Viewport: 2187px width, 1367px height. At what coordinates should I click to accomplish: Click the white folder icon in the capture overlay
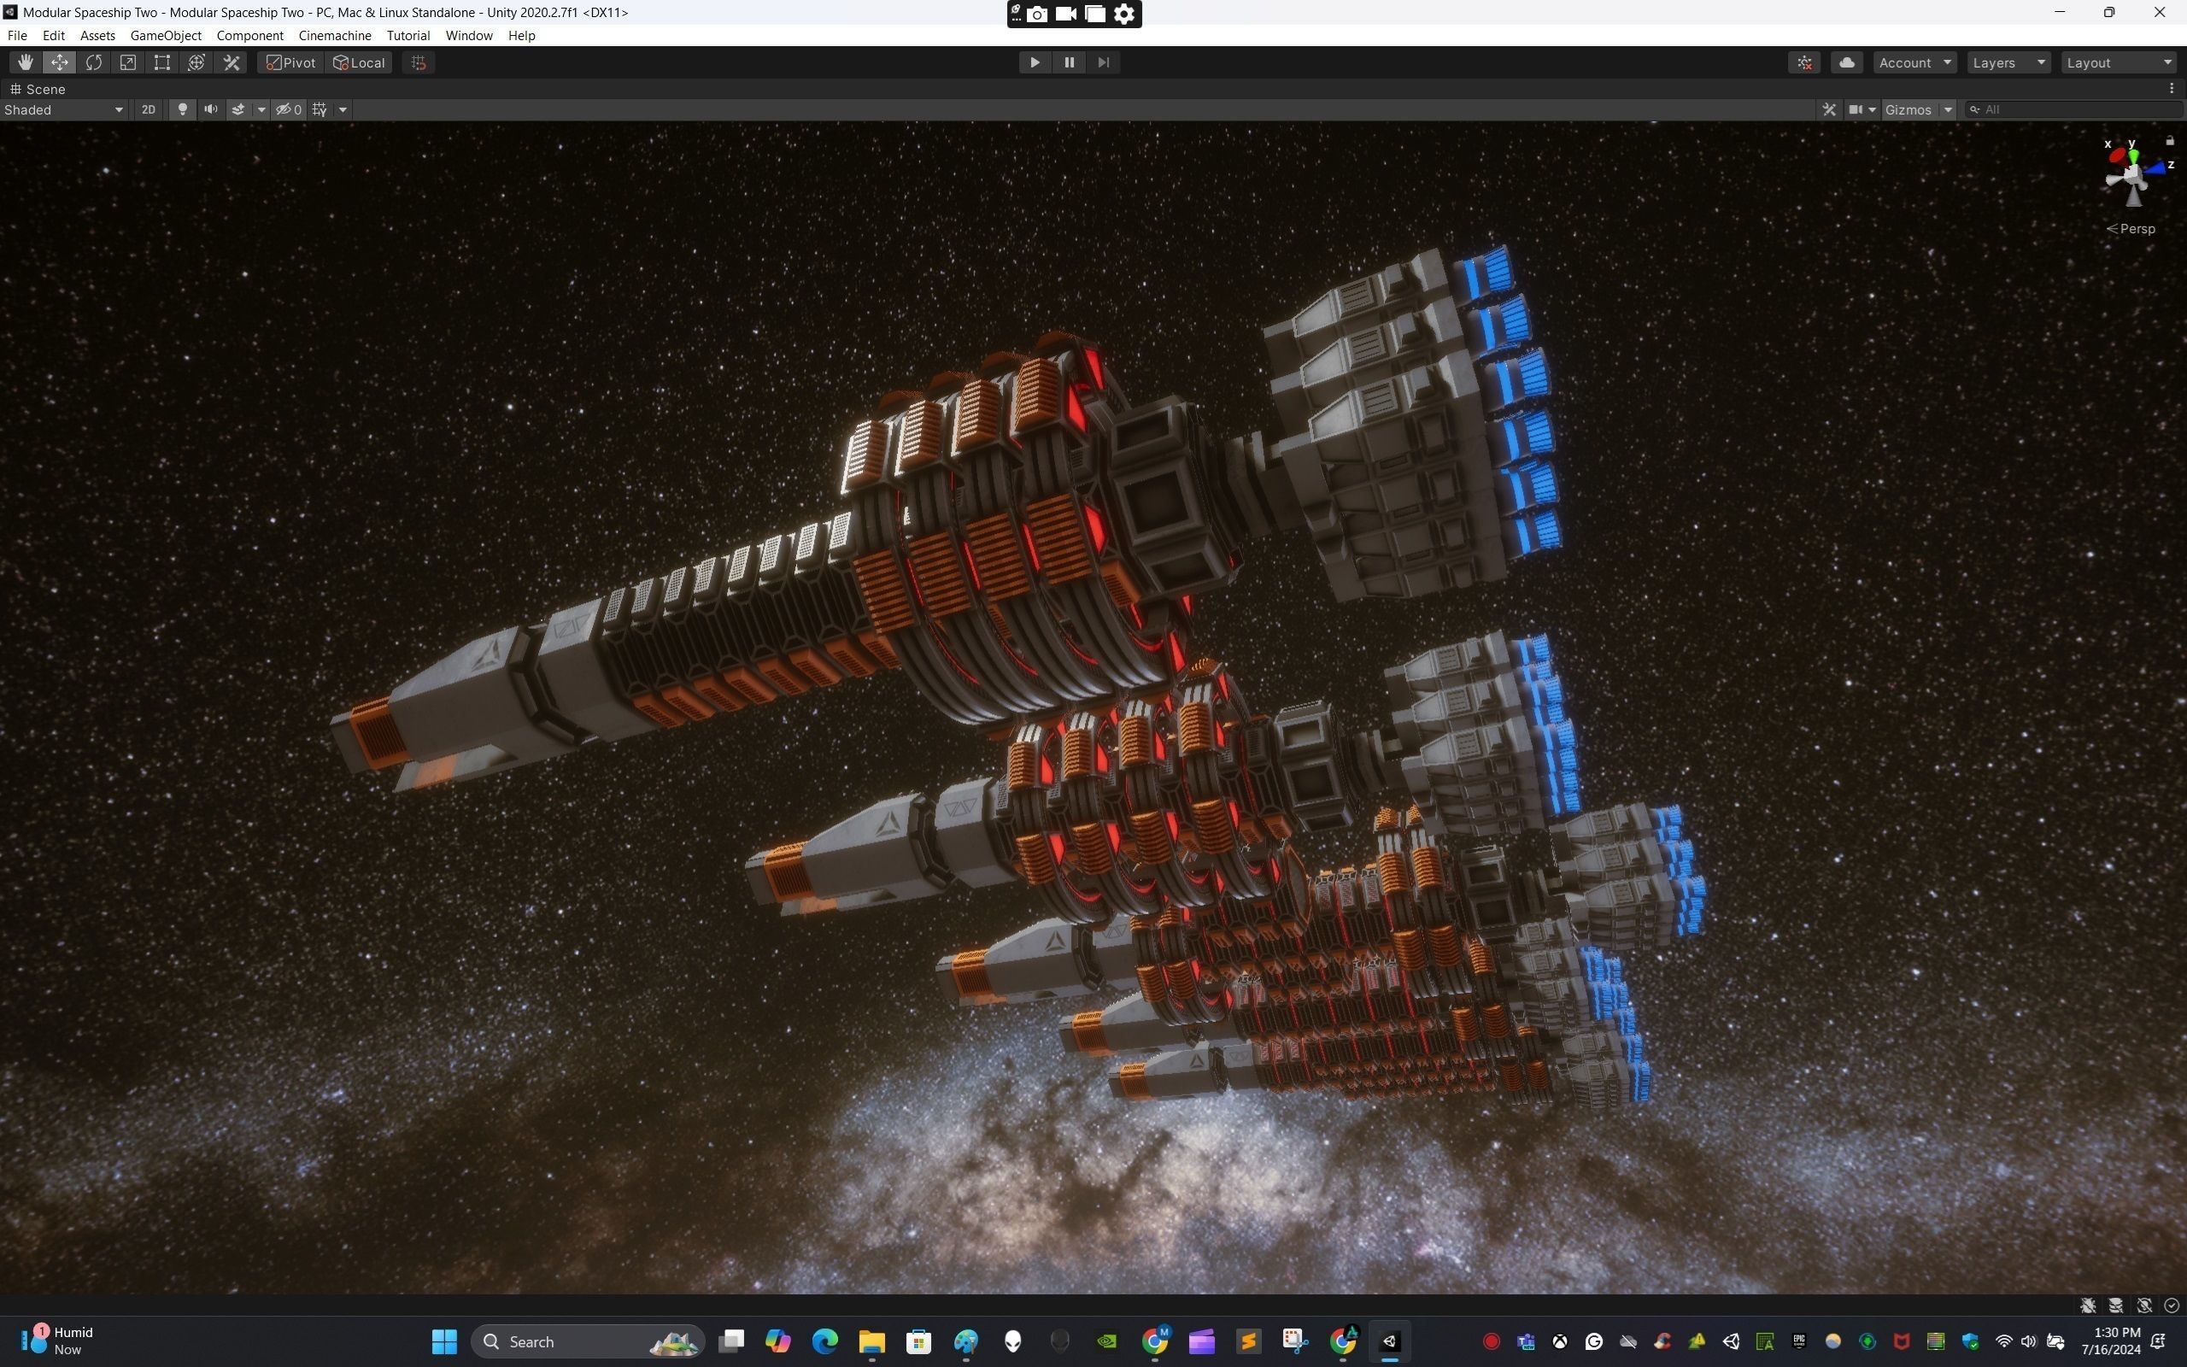(1095, 14)
